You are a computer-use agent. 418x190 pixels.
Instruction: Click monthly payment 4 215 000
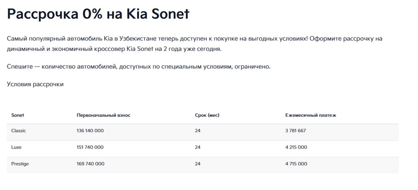tap(296, 147)
